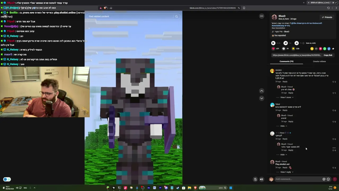339x191 pixels.
Task: Click the yellow repost icon
Action: (x=312, y=49)
